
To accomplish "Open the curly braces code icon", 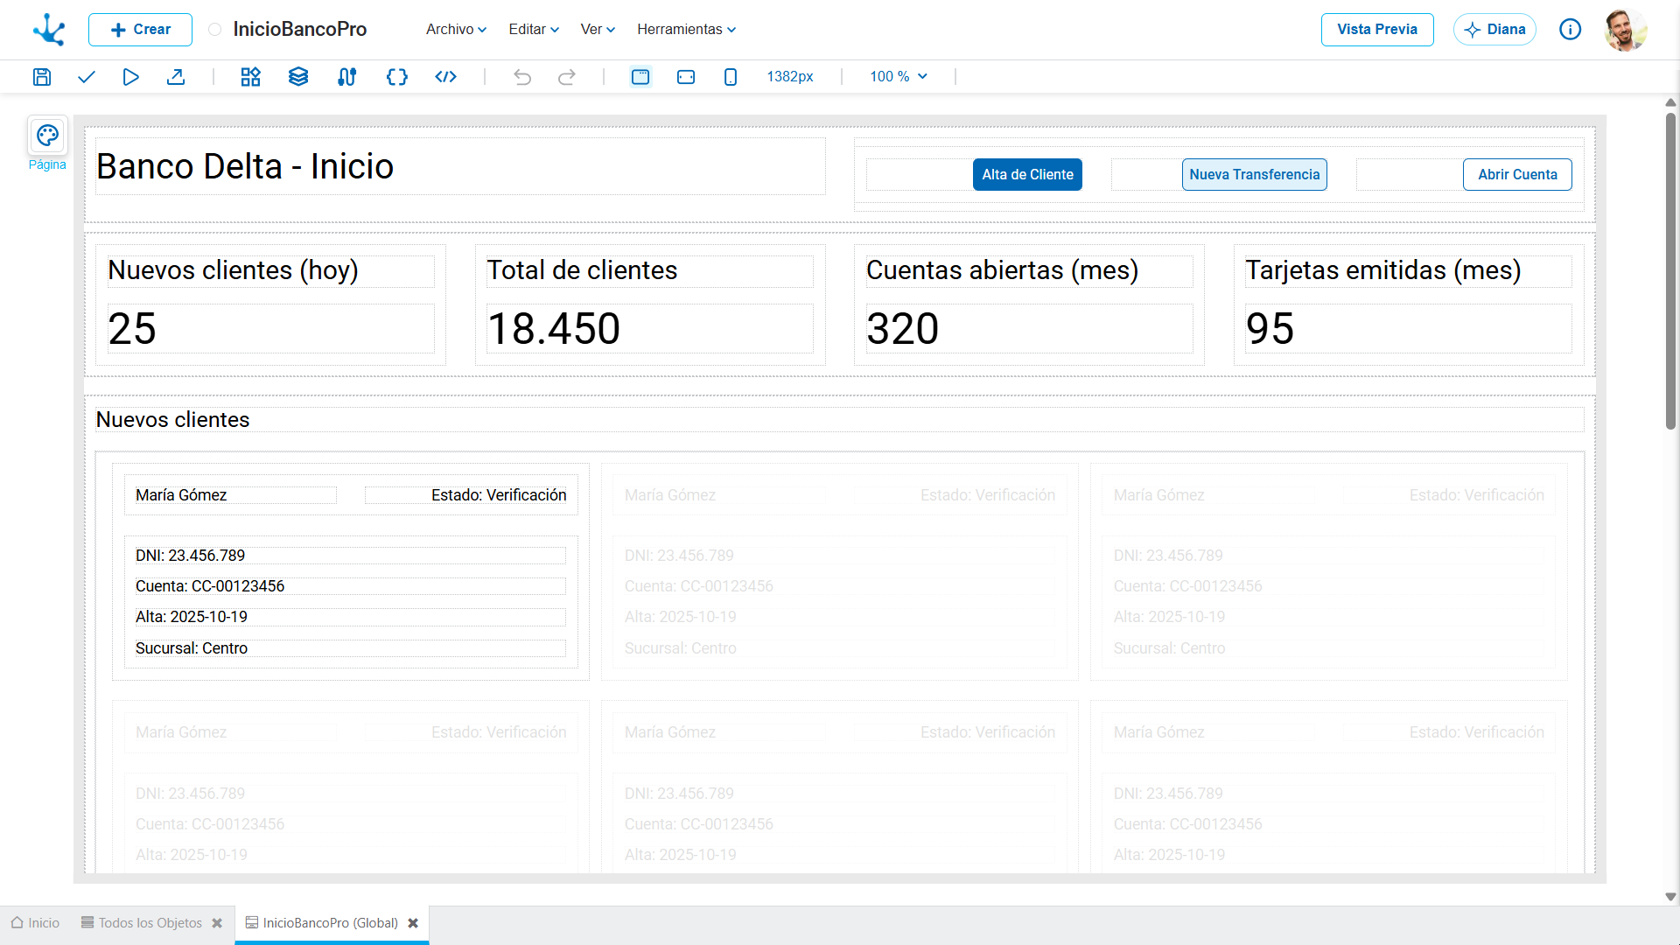I will click(x=396, y=77).
